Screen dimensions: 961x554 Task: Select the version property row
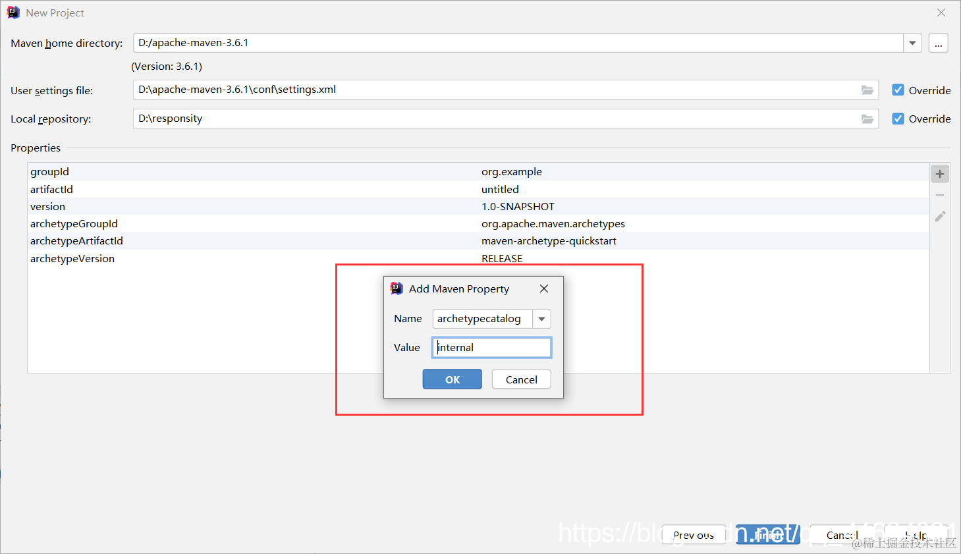pos(478,206)
